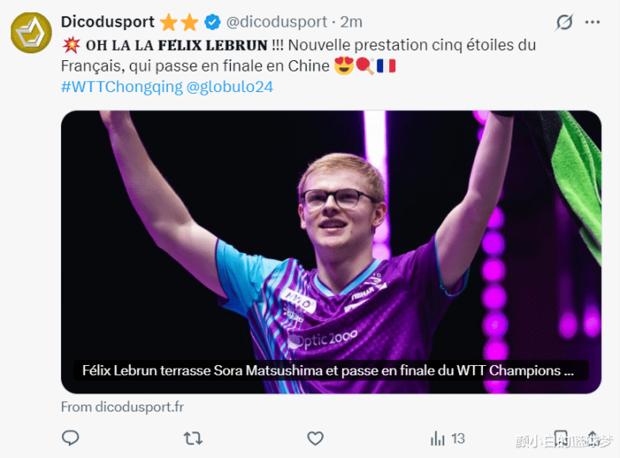
Task: Open the reply comment icon
Action: tap(71, 438)
